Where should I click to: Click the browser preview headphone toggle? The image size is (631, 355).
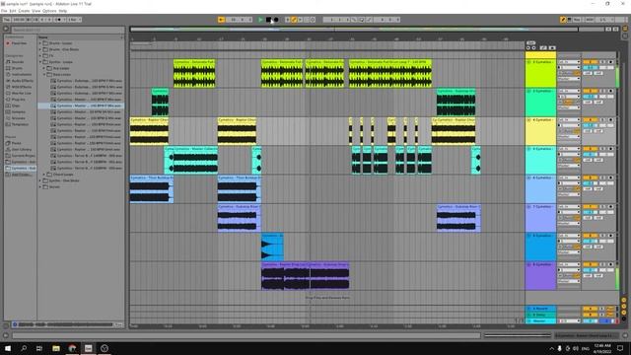click(x=15, y=324)
